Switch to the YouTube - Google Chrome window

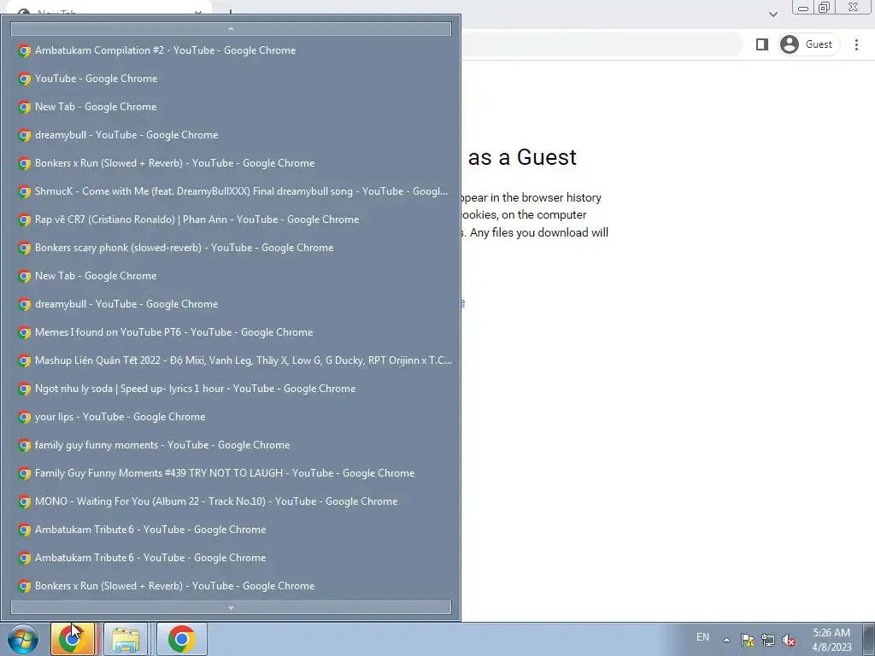[x=231, y=79]
